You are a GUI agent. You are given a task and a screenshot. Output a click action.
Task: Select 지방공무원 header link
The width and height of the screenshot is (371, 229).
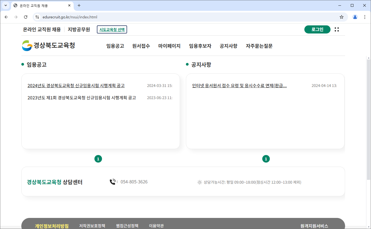[x=79, y=29]
